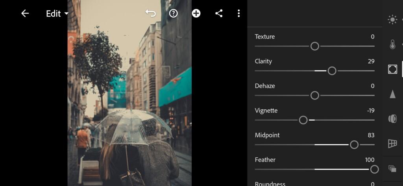Image resolution: width=403 pixels, height=186 pixels.
Task: Open the Detail triangle panel
Action: tap(392, 94)
